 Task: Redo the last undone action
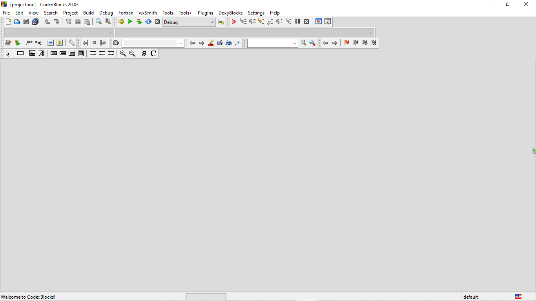coord(57,22)
